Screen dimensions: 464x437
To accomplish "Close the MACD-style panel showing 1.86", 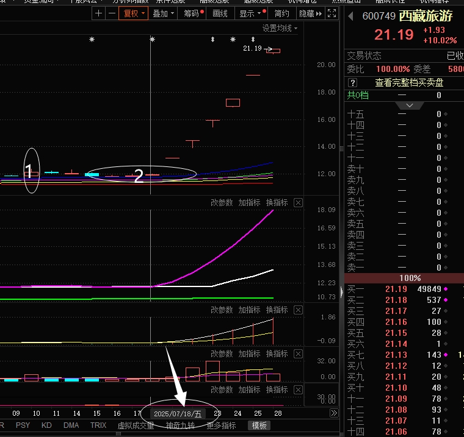I will [x=298, y=310].
